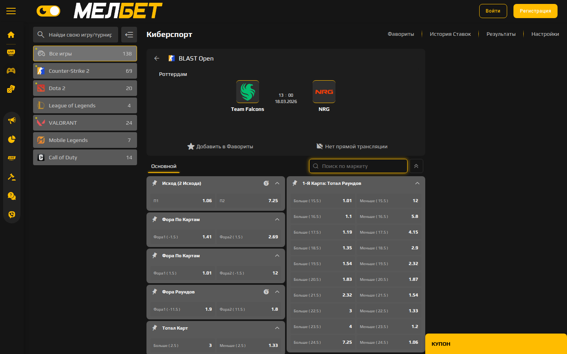The width and height of the screenshot is (567, 354).
Task: Collapse all markets with double chevron button
Action: click(416, 166)
